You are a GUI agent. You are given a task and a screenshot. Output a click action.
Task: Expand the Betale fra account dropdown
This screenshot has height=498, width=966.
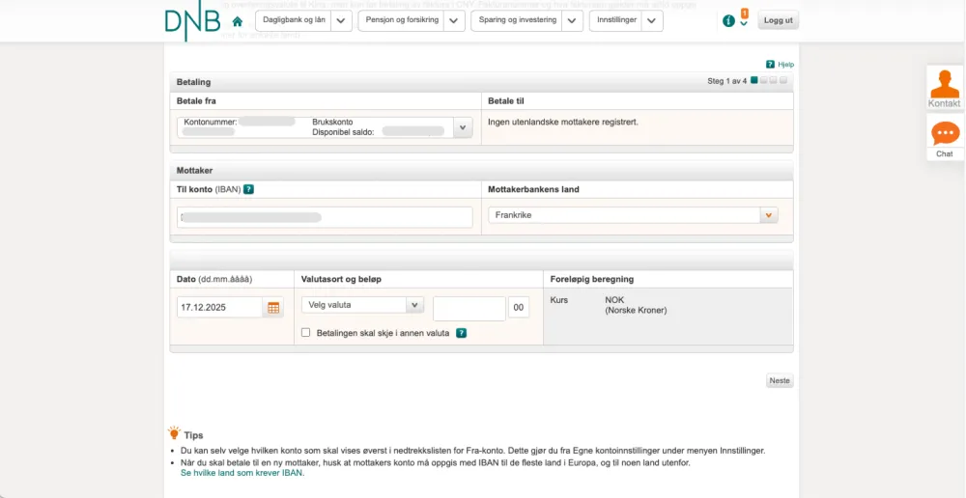462,127
